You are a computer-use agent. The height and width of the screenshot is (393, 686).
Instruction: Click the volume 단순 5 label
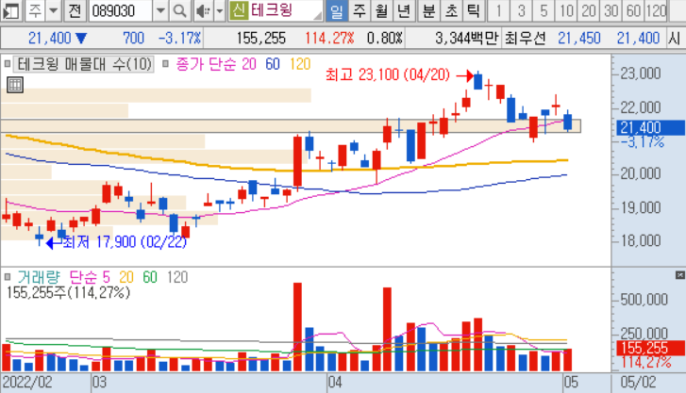(90, 277)
